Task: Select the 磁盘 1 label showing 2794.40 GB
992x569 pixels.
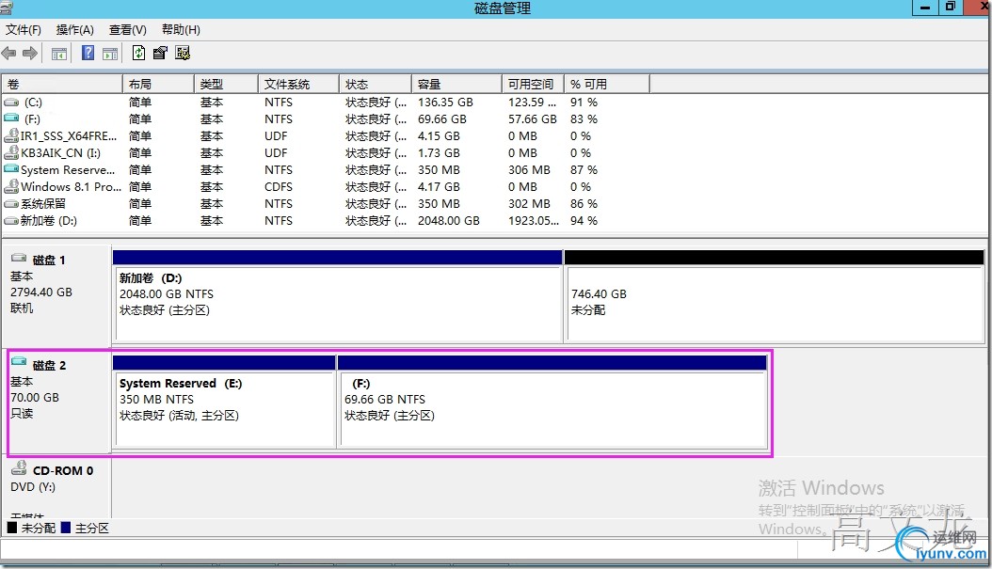Action: coord(56,294)
